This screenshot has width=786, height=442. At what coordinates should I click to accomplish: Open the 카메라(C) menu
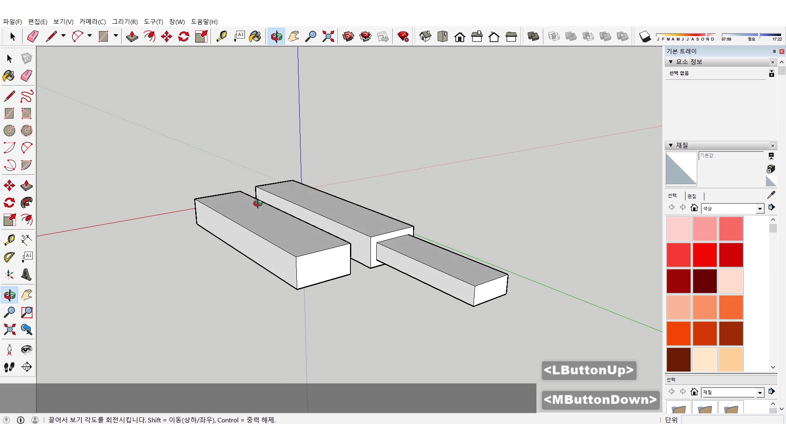[x=93, y=22]
